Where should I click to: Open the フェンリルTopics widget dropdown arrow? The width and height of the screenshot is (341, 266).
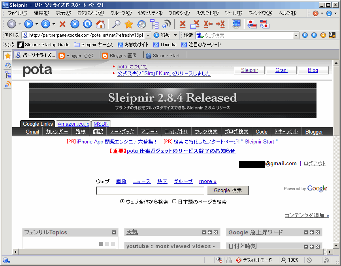coord(114,232)
